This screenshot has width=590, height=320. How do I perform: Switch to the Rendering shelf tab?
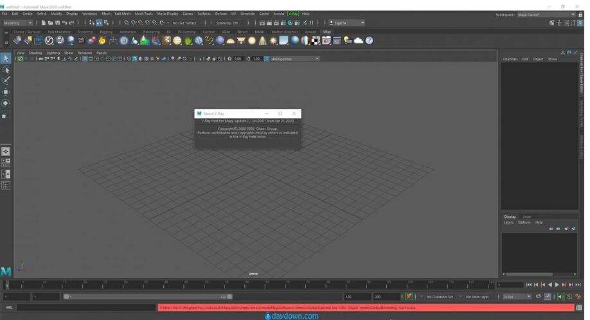[151, 32]
